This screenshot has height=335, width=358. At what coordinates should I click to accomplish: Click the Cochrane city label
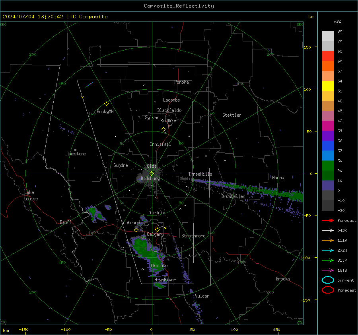[x=130, y=223]
